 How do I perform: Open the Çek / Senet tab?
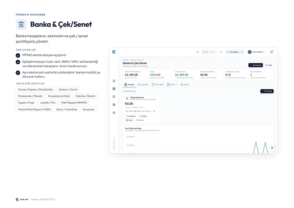158,84
